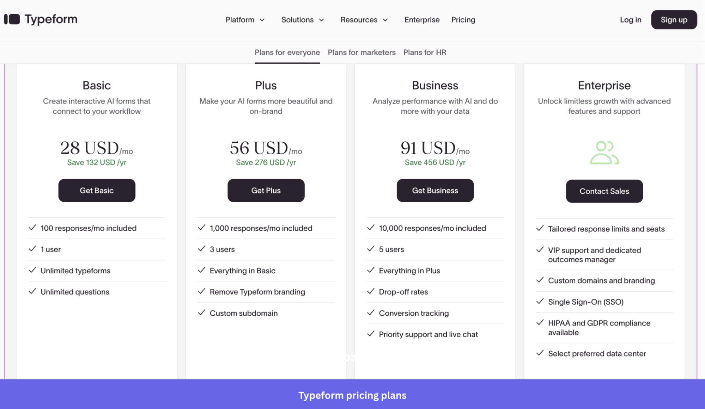Screen dimensions: 705x409
Task: Click the Sign up button
Action: (674, 20)
